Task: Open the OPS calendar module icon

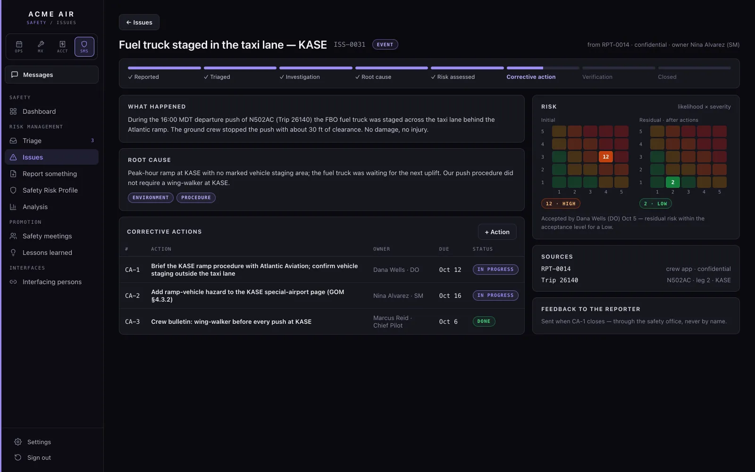Action: (x=19, y=47)
